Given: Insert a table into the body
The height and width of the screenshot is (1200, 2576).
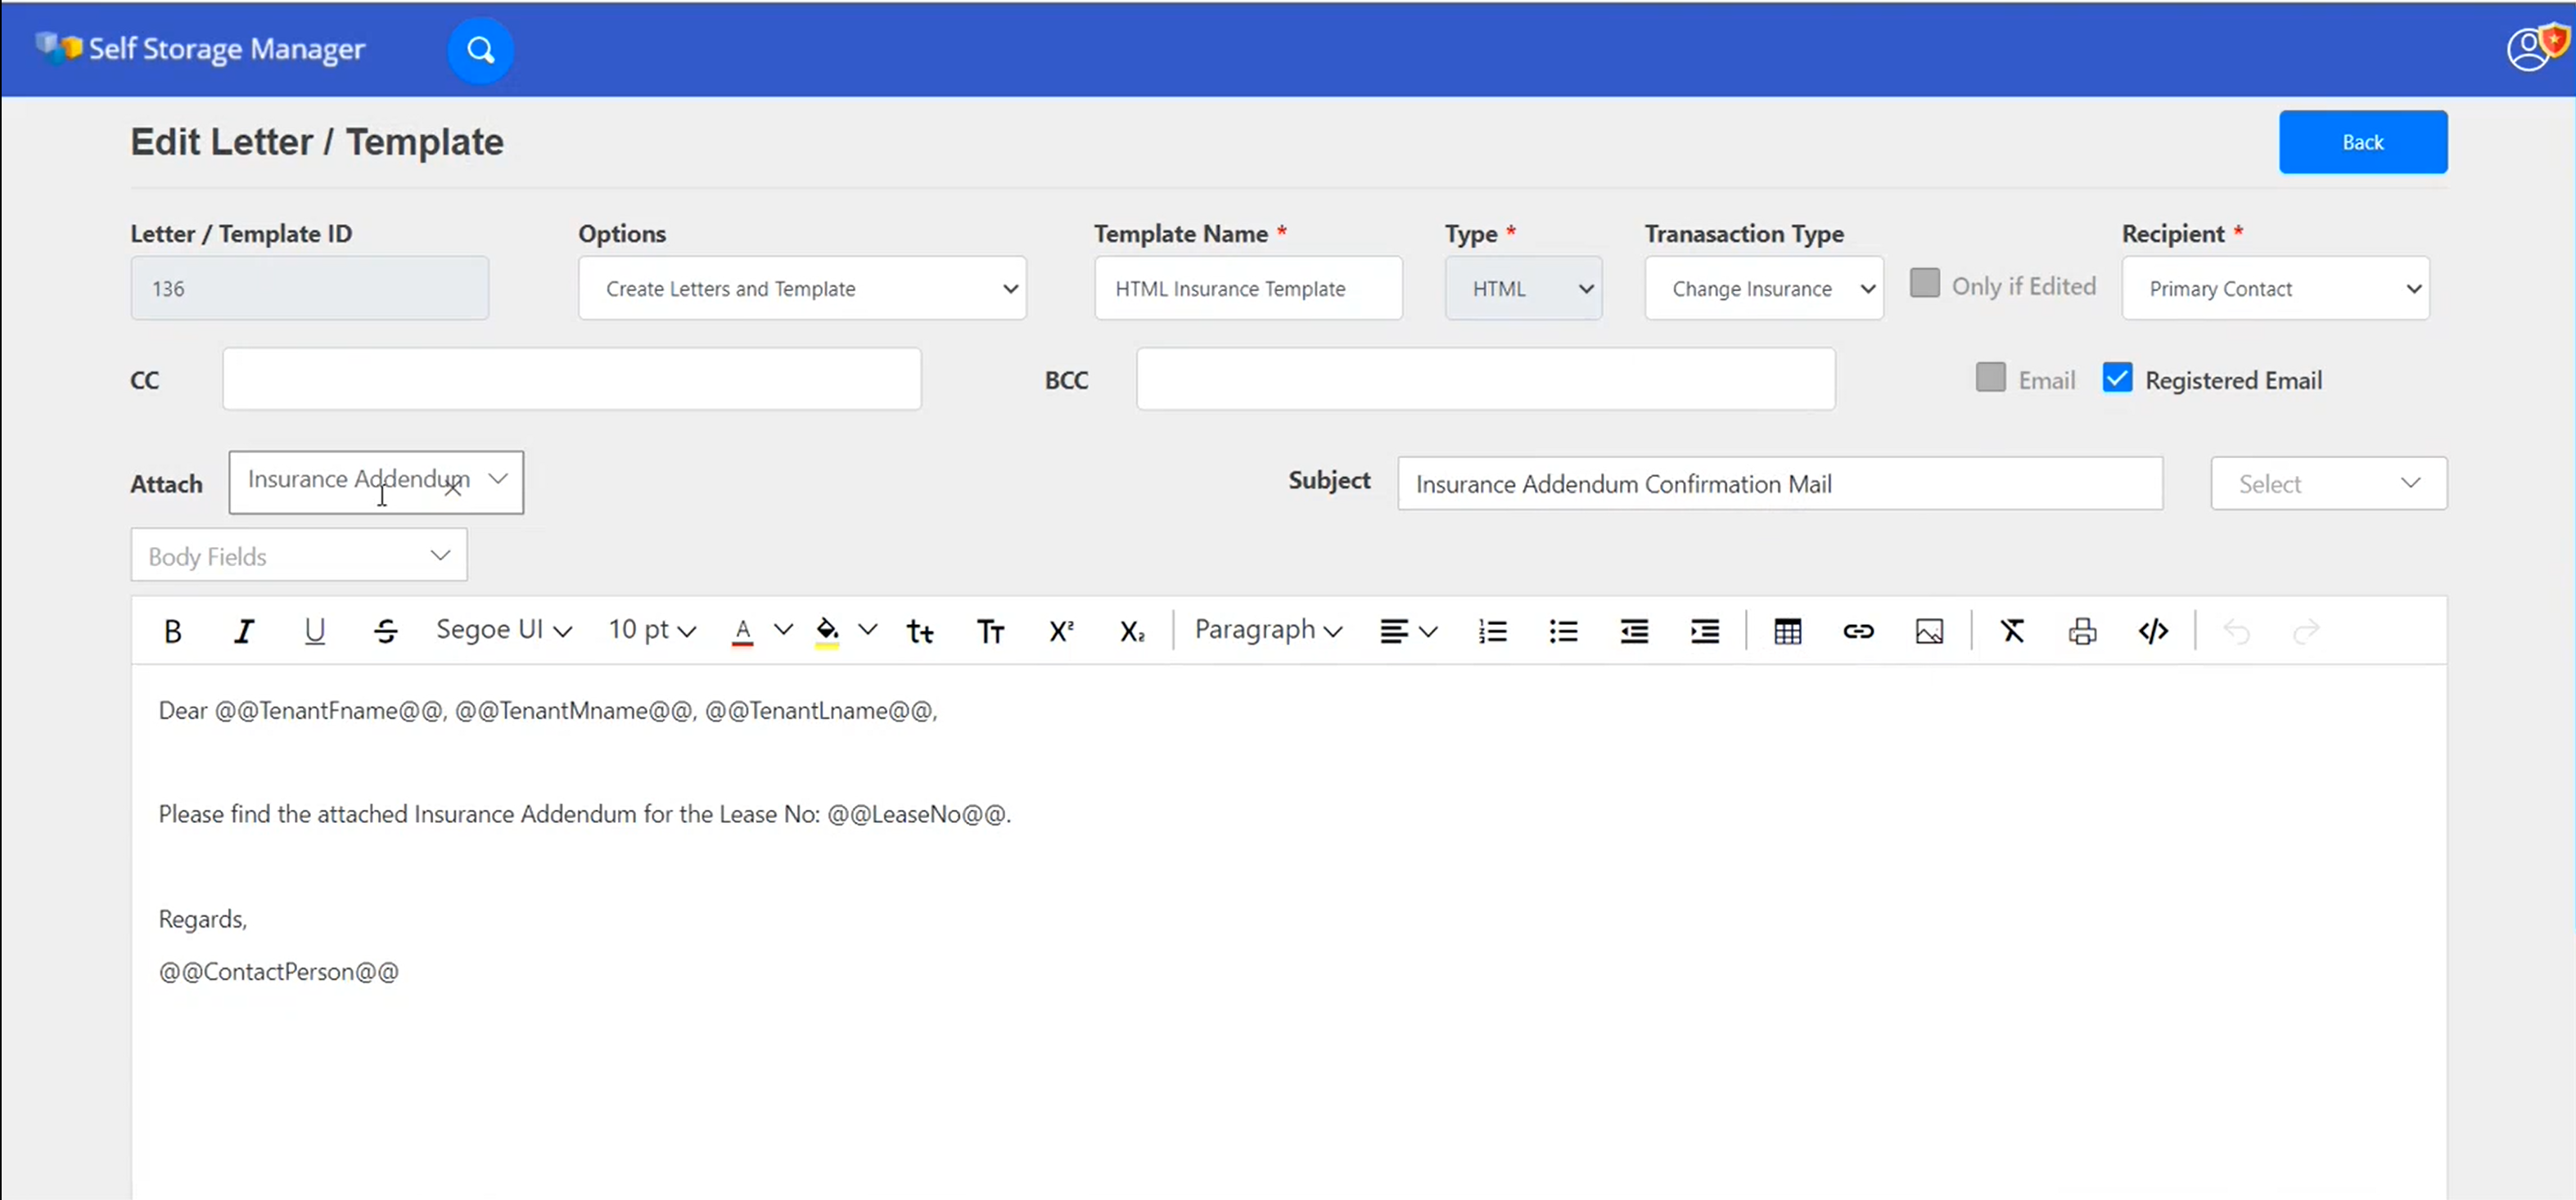Looking at the screenshot, I should [x=1787, y=631].
